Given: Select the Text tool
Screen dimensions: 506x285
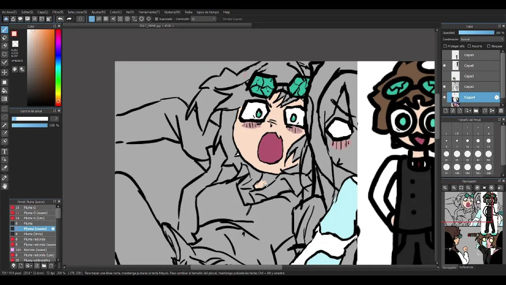Looking at the screenshot, I should click(x=5, y=152).
